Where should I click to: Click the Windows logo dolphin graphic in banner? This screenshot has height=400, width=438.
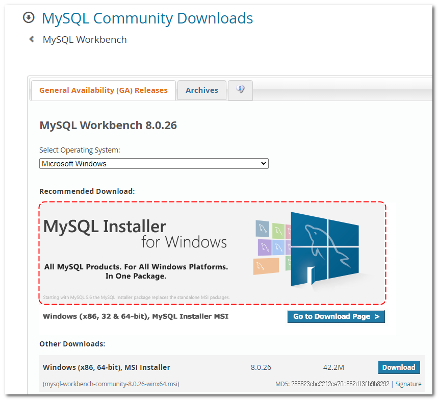(x=325, y=249)
